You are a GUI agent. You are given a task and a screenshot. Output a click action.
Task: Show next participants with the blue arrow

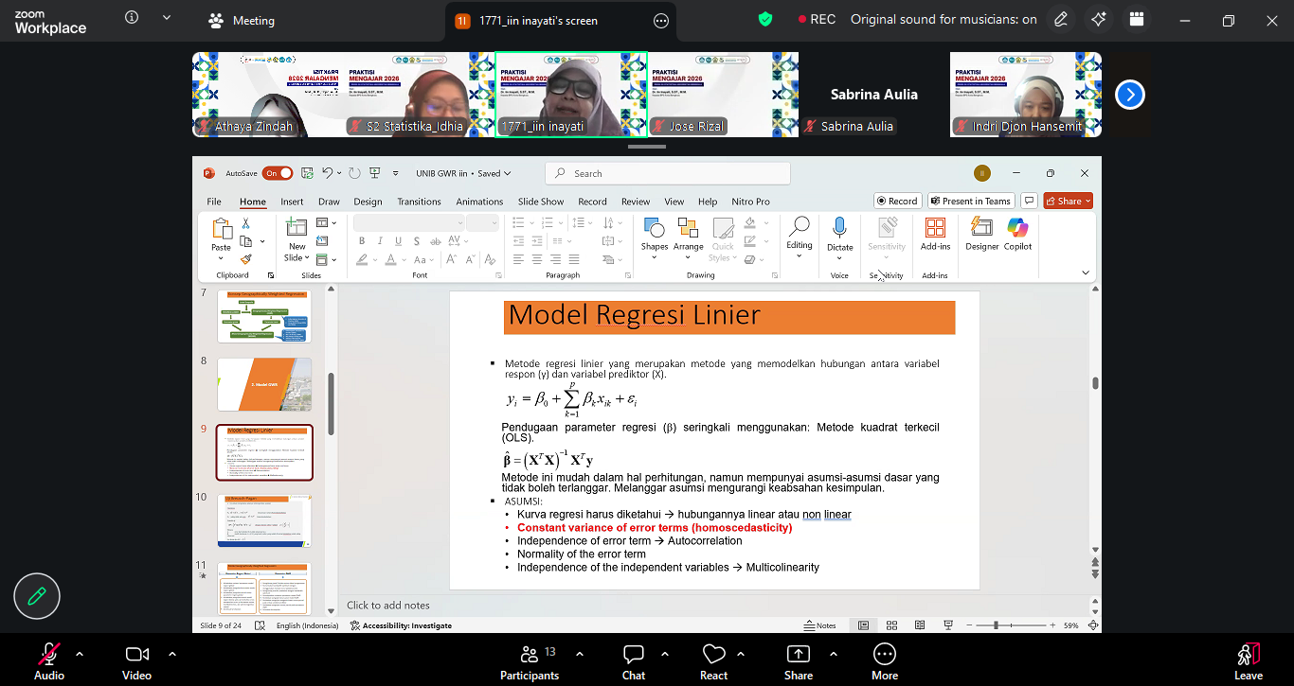coord(1130,95)
